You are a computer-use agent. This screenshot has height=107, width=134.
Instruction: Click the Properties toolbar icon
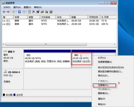click(38, 12)
